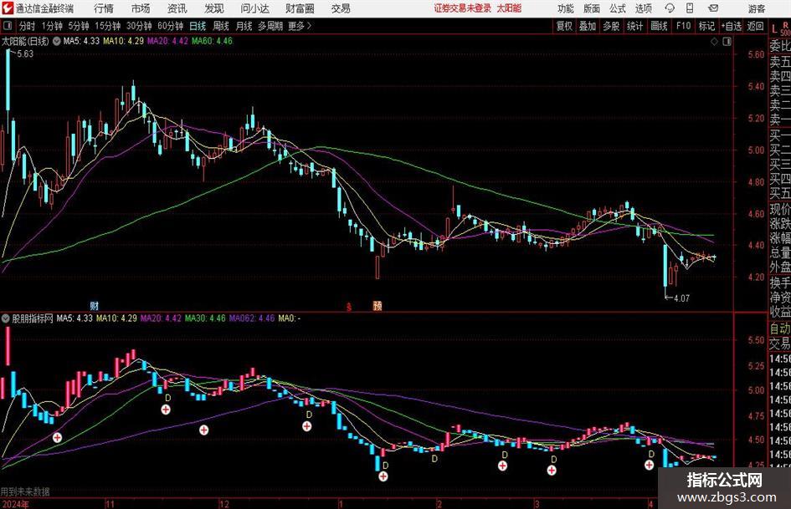
Task: Click the red L icon in side panel
Action: [774, 28]
